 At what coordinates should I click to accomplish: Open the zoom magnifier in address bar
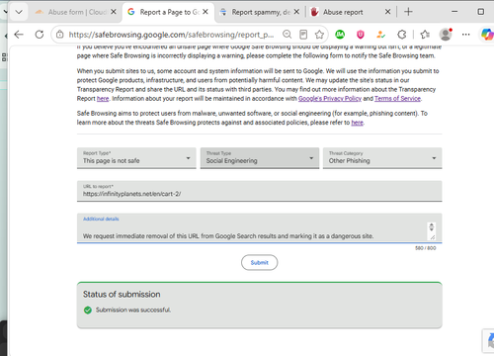[x=287, y=35]
